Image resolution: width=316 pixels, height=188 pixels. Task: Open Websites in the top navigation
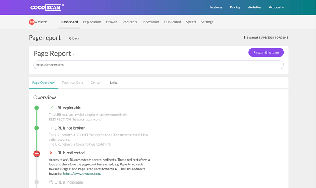254,7
